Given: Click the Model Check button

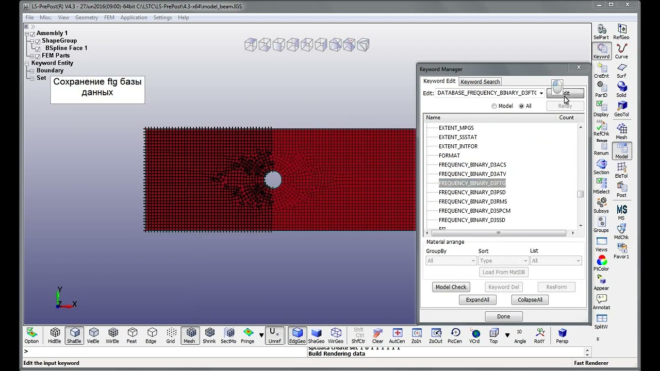Looking at the screenshot, I should point(451,287).
